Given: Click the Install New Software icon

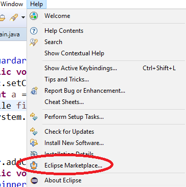Looking at the screenshot, I should click(x=34, y=143).
